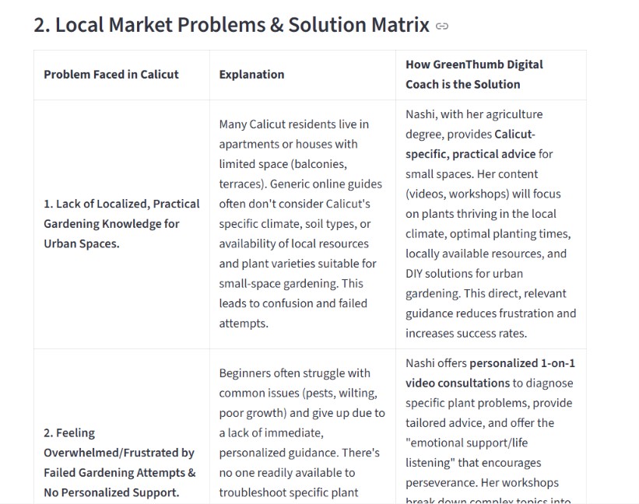
Task: Click the bold text 'personalized 1-on-1 video consultations'
Action: [x=490, y=373]
